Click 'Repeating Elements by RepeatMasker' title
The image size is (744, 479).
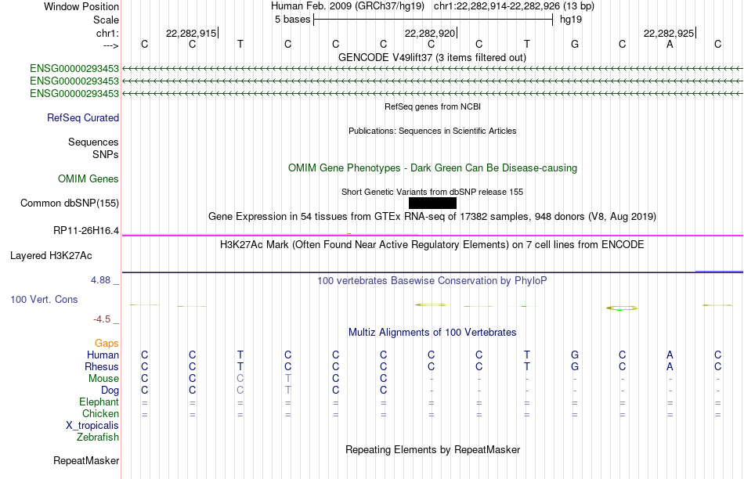(432, 449)
